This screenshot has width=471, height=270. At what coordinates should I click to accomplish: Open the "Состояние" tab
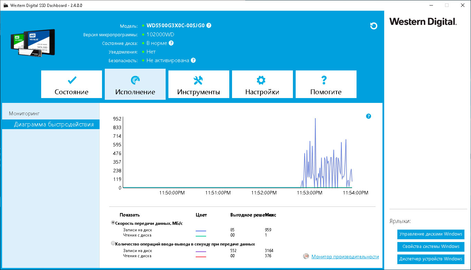(72, 85)
